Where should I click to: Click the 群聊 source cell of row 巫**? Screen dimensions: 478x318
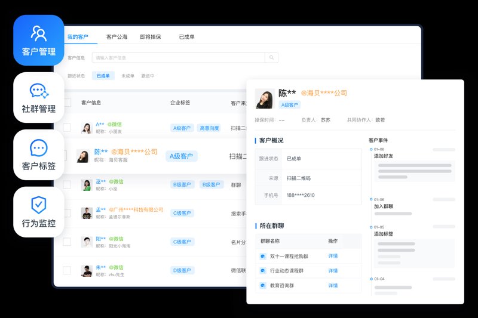pyautogui.click(x=236, y=185)
